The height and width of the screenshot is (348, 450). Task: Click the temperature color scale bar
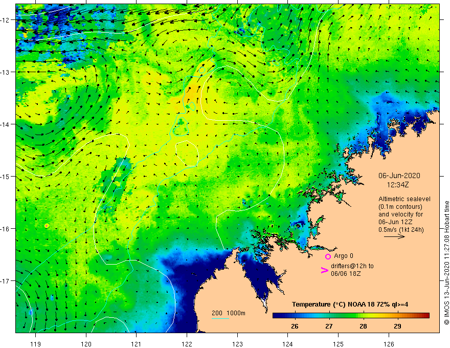[351, 315]
